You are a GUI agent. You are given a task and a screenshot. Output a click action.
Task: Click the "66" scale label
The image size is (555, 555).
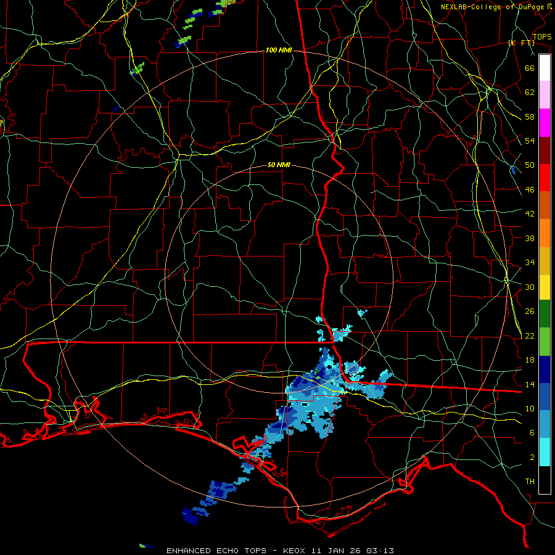pos(530,68)
